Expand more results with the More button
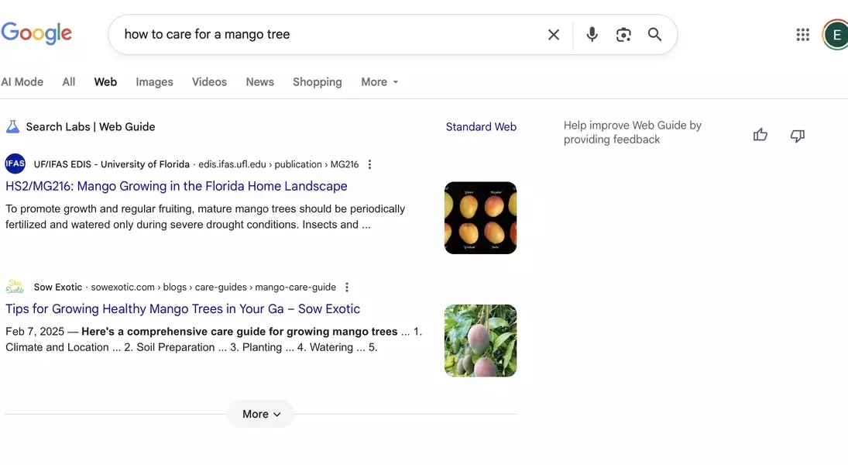 click(x=261, y=414)
